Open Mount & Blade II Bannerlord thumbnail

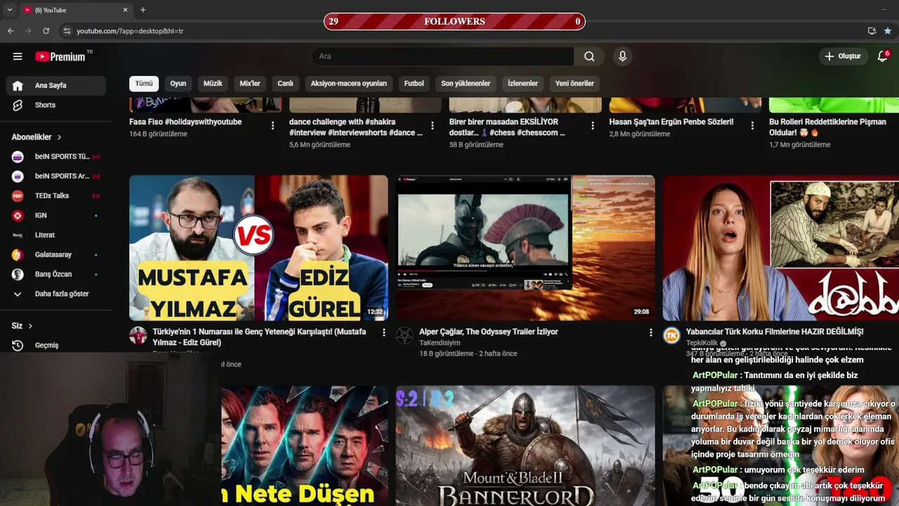pos(525,446)
